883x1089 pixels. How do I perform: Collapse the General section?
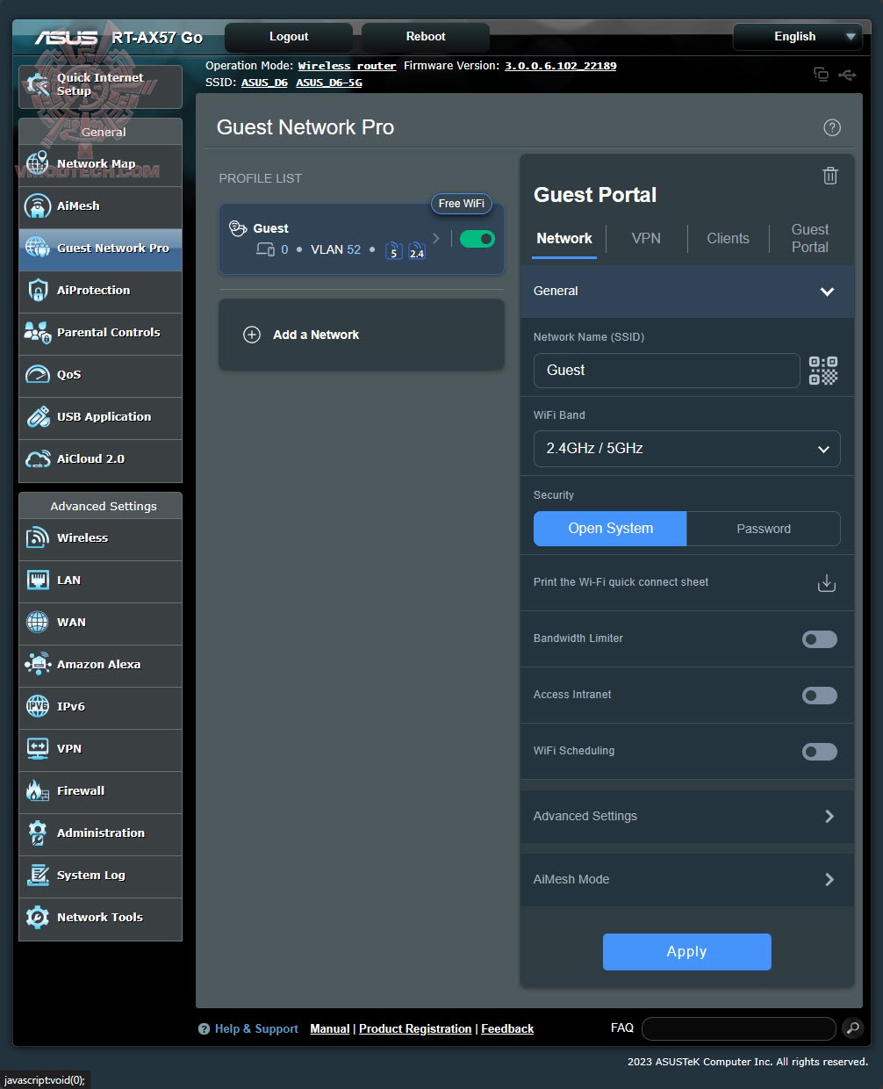[x=686, y=292]
